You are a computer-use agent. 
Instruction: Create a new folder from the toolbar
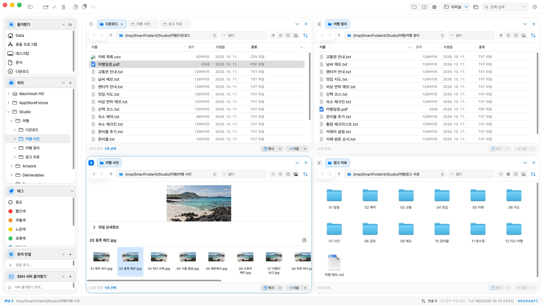pyautogui.click(x=46, y=7)
